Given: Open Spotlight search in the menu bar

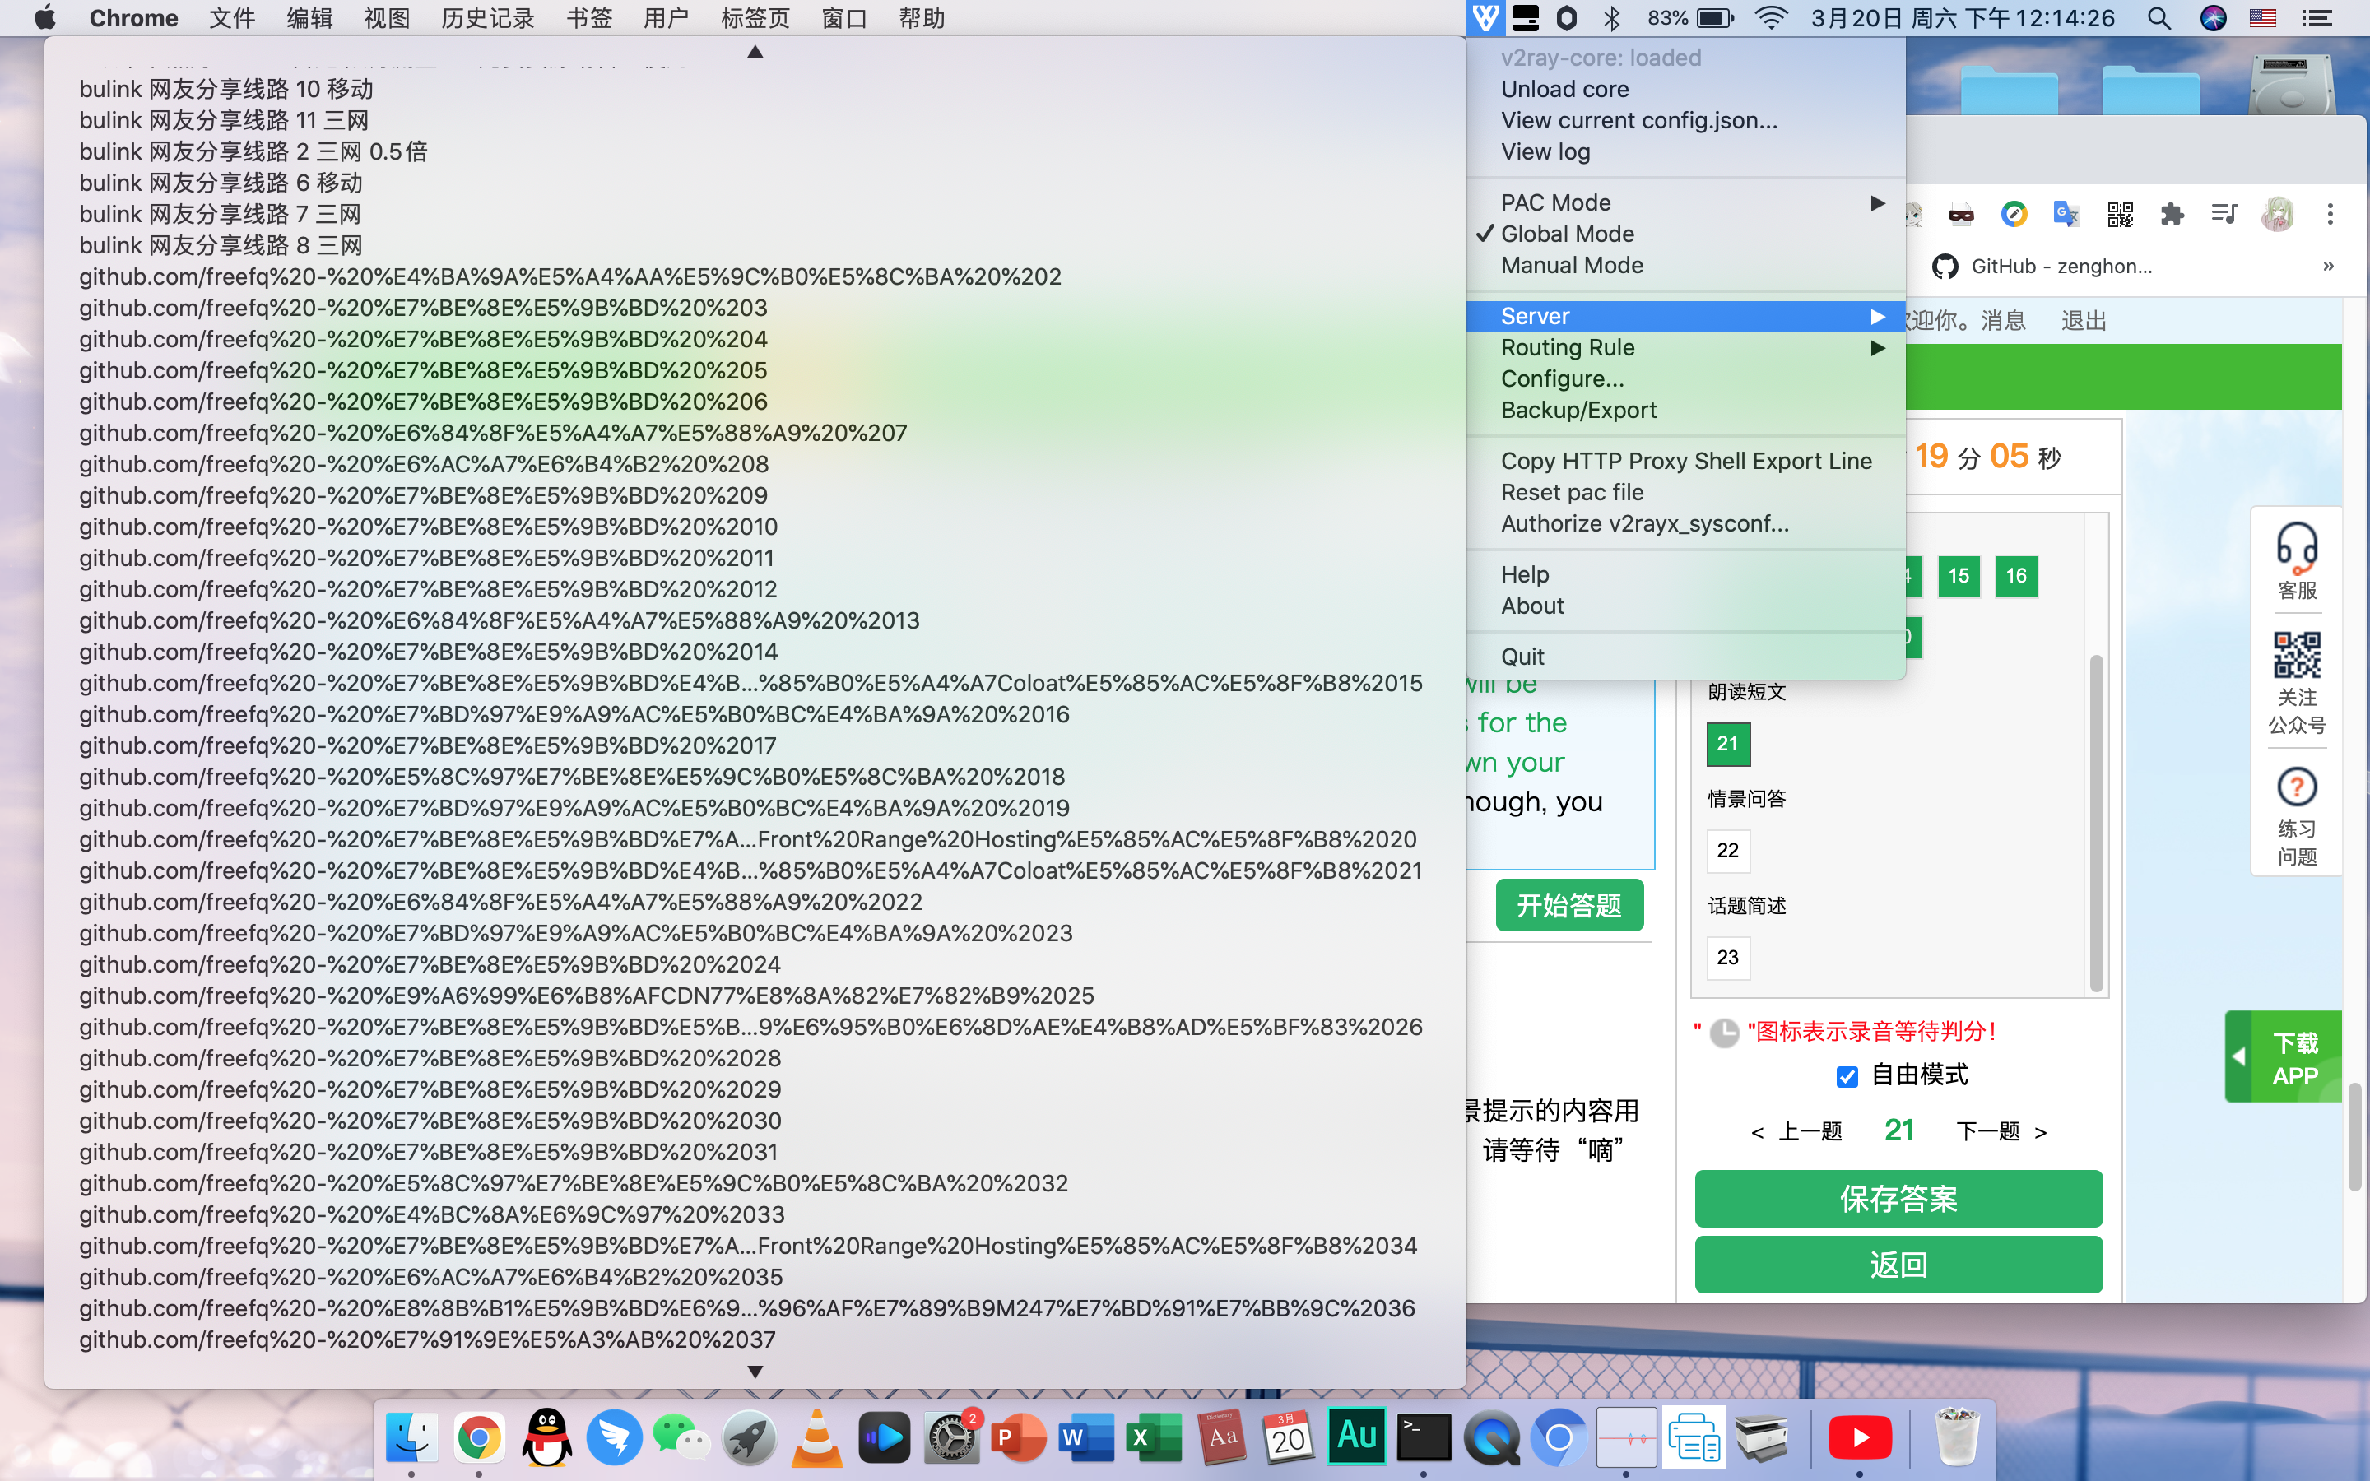Looking at the screenshot, I should pos(2159,17).
